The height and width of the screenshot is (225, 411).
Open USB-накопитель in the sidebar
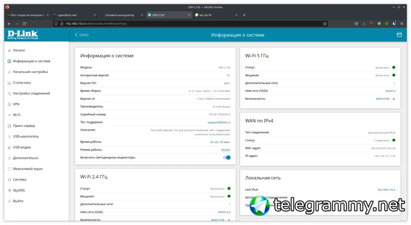point(26,137)
